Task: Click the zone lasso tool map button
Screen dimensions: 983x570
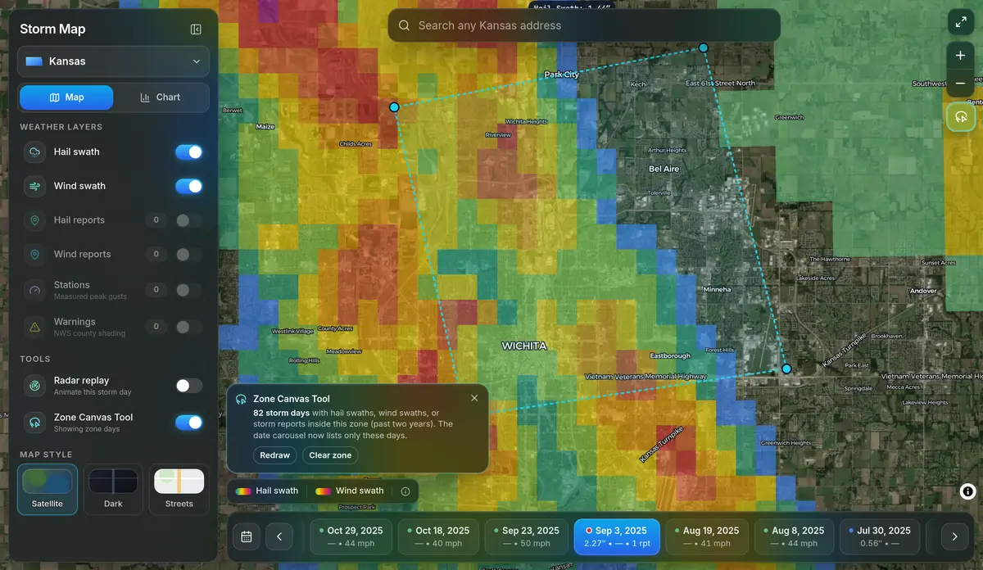Action: [960, 117]
